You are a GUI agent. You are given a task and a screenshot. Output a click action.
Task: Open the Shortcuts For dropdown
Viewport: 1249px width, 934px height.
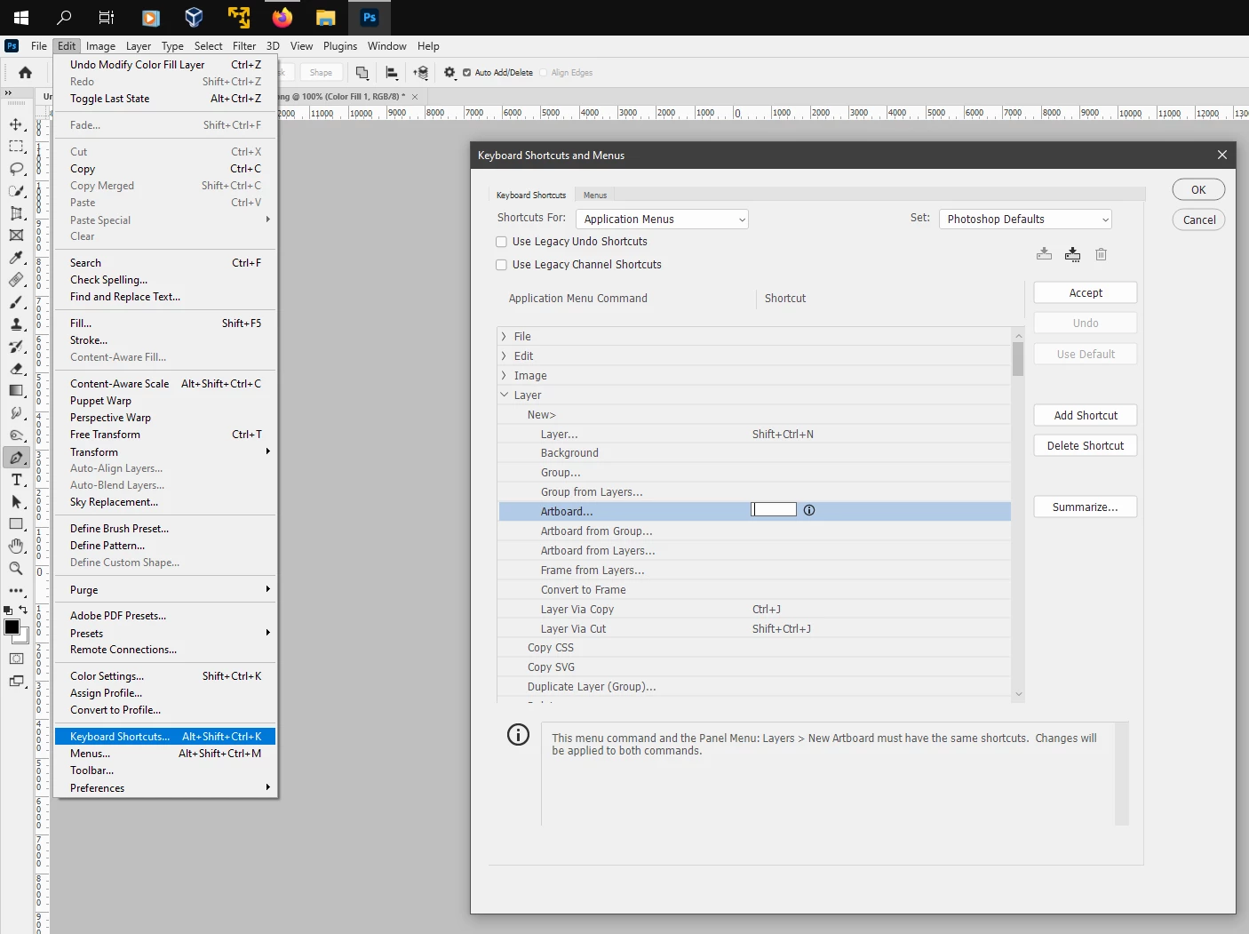(662, 220)
